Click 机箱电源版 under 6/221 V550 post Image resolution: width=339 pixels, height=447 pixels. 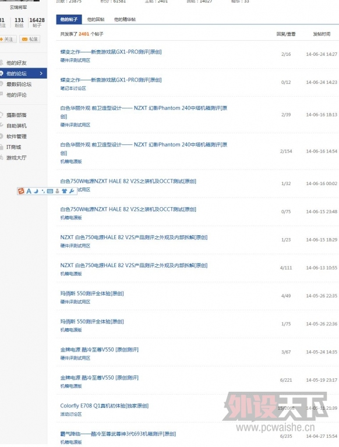pos(71,386)
